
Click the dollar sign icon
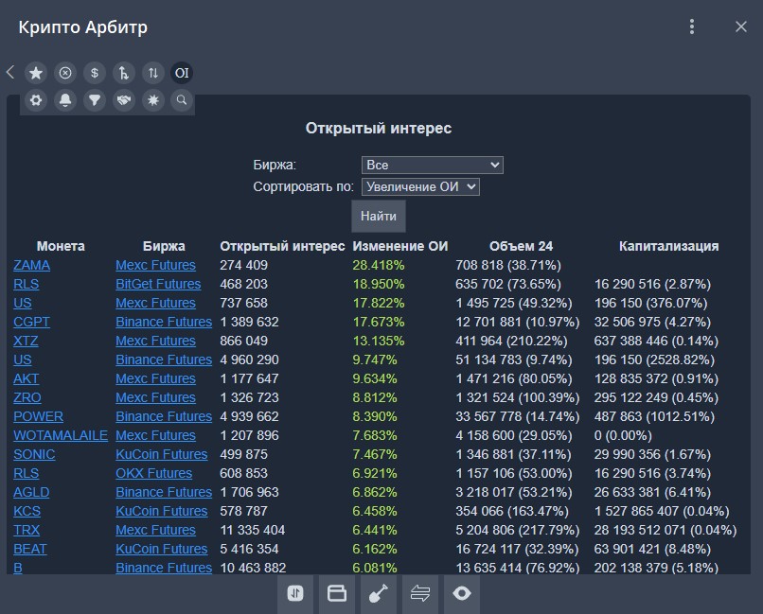point(94,73)
